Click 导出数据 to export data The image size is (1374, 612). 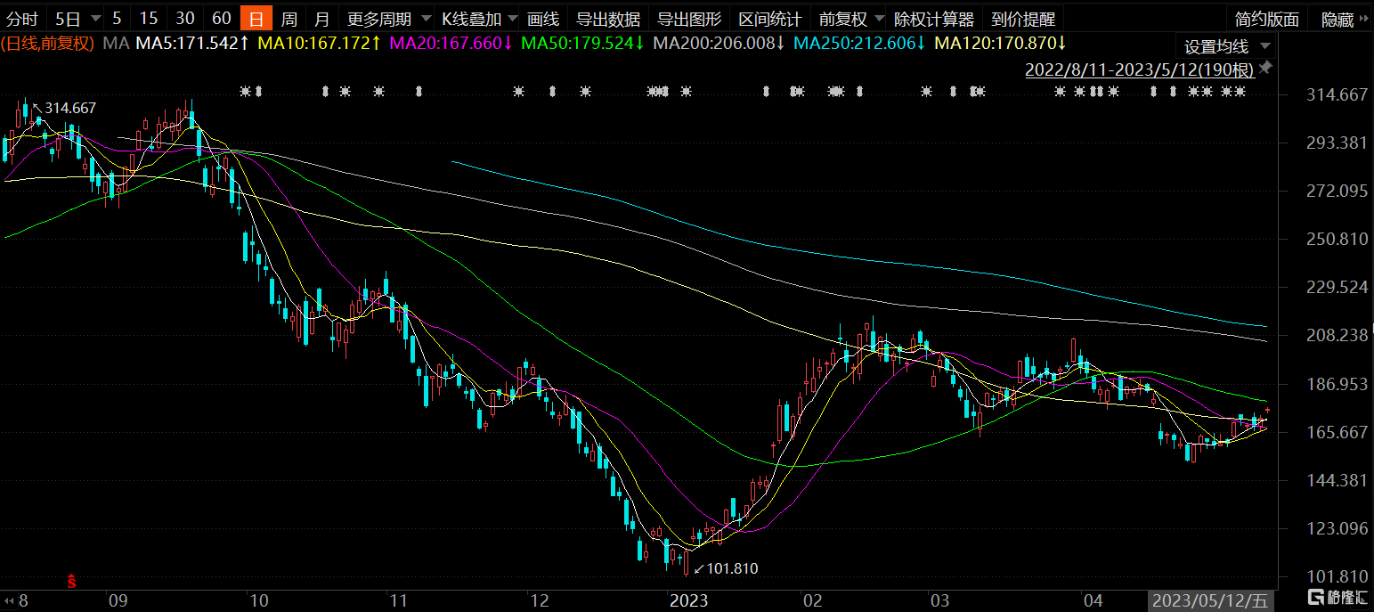[x=608, y=19]
